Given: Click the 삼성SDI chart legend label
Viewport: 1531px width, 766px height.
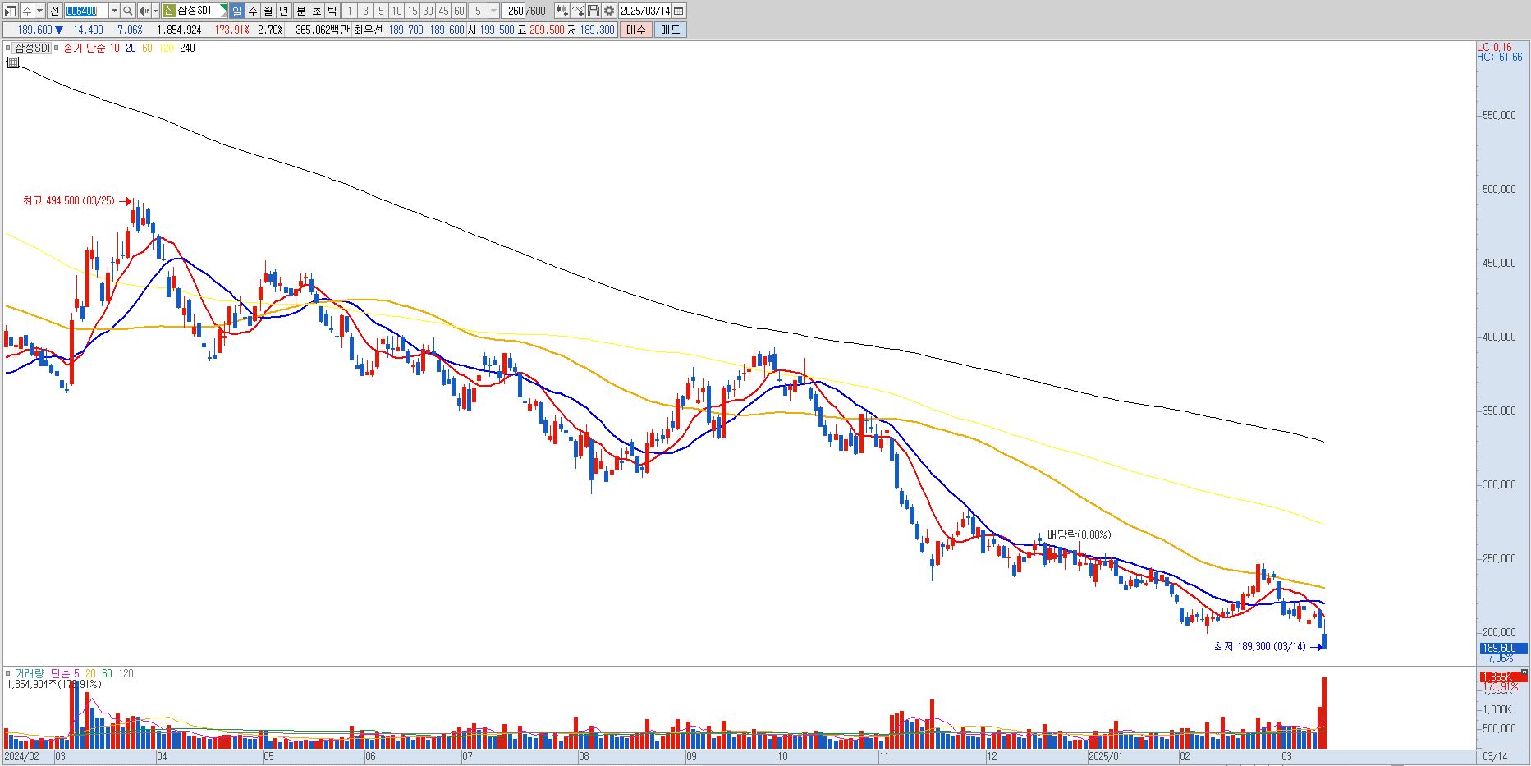Looking at the screenshot, I should tap(32, 48).
